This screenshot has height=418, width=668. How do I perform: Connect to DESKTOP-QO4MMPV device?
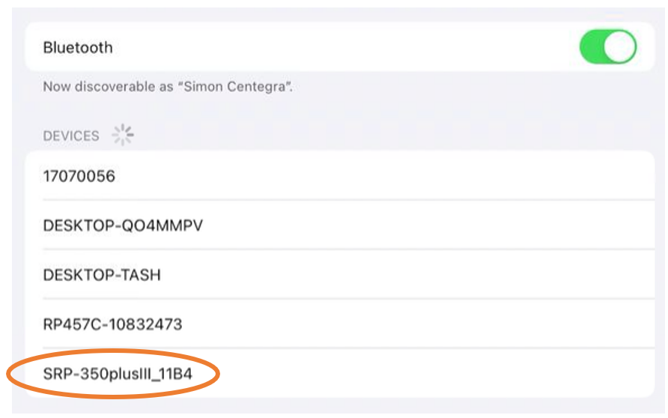coord(124,225)
